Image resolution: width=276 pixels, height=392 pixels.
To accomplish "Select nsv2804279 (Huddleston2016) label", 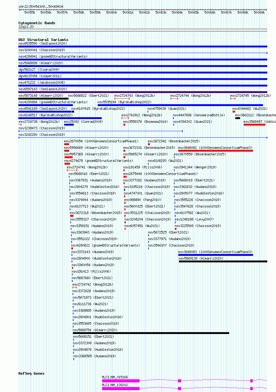I will coord(95,187).
